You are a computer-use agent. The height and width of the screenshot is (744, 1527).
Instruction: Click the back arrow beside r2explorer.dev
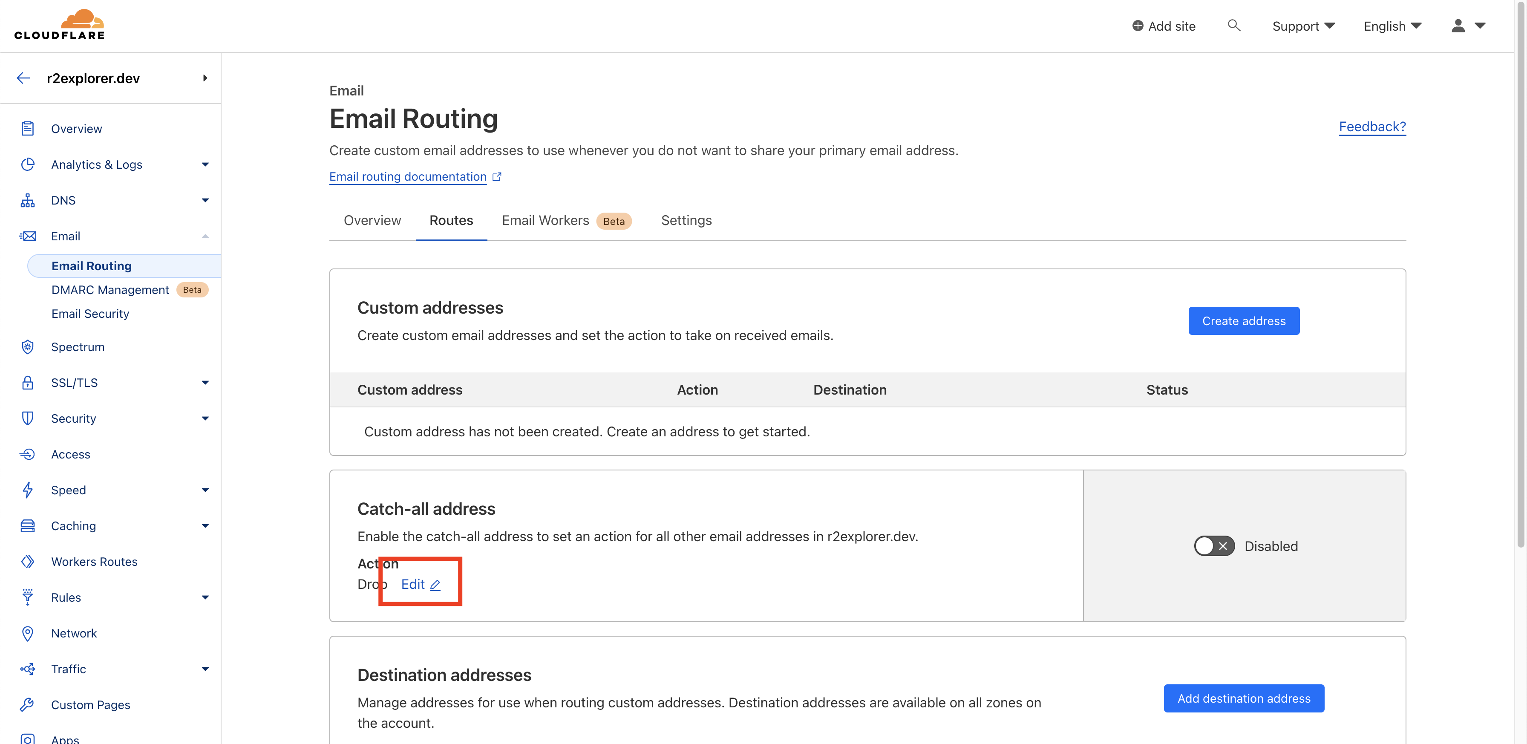point(23,78)
